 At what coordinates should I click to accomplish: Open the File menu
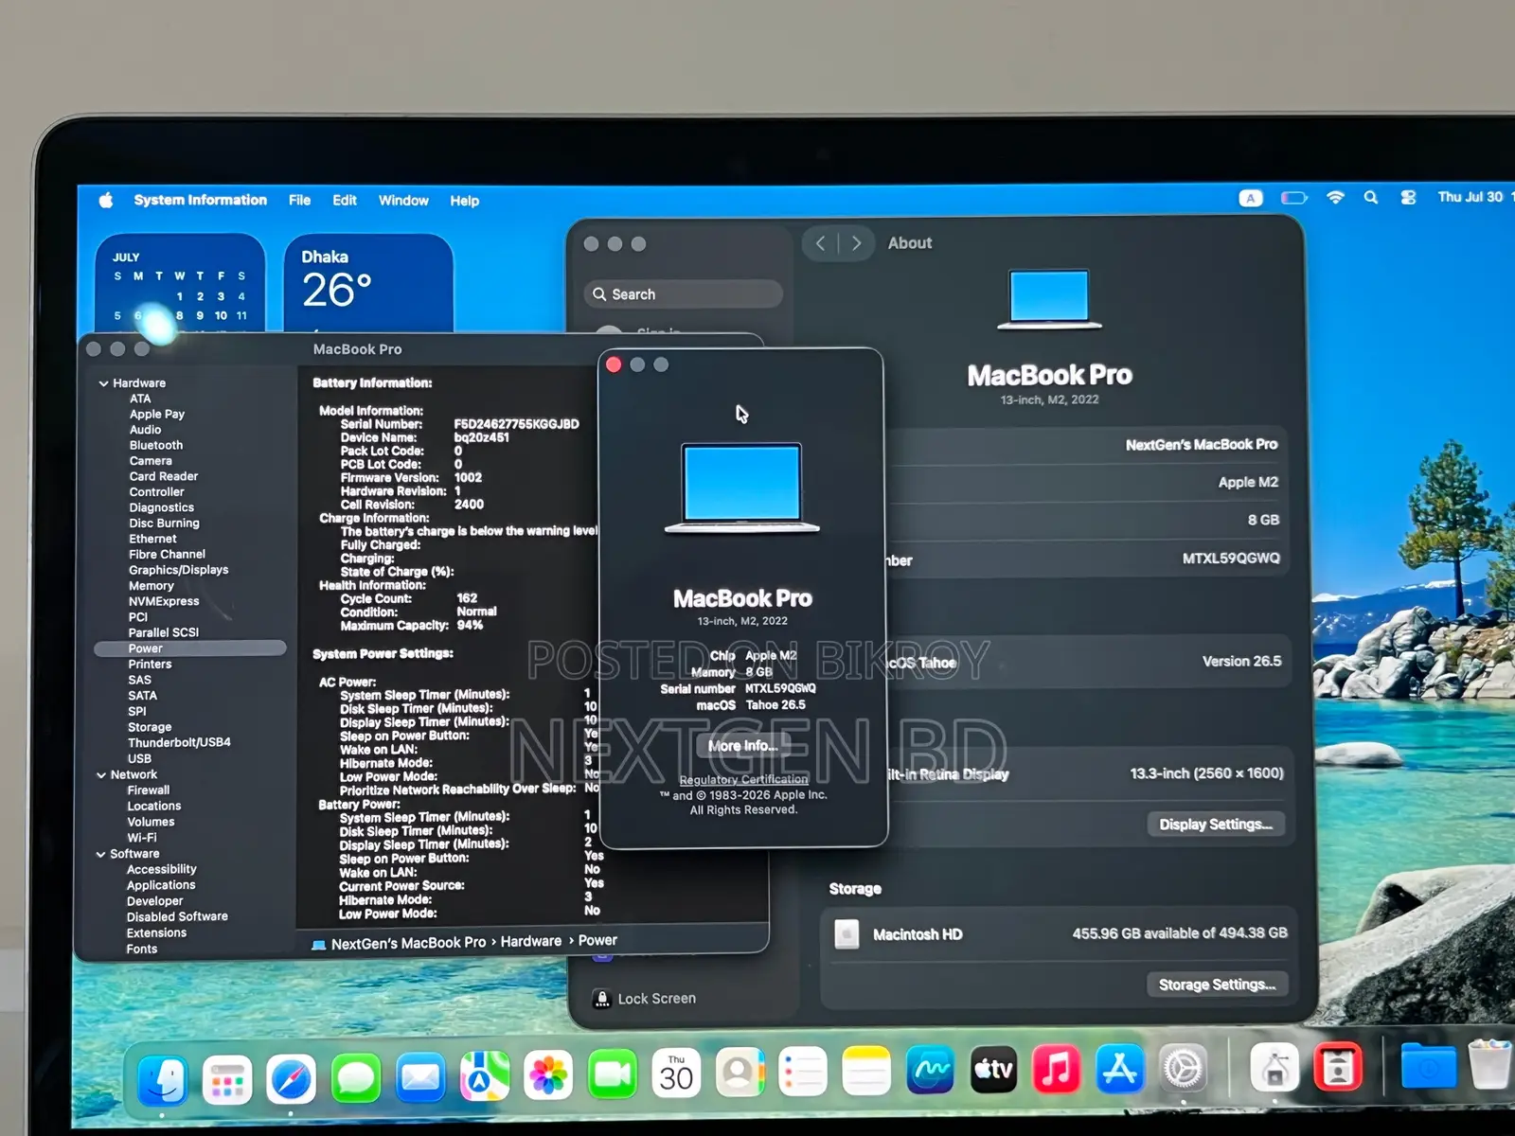pos(299,201)
